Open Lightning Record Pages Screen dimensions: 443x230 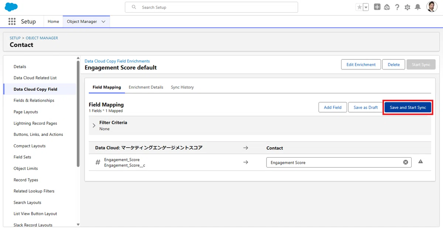click(35, 123)
